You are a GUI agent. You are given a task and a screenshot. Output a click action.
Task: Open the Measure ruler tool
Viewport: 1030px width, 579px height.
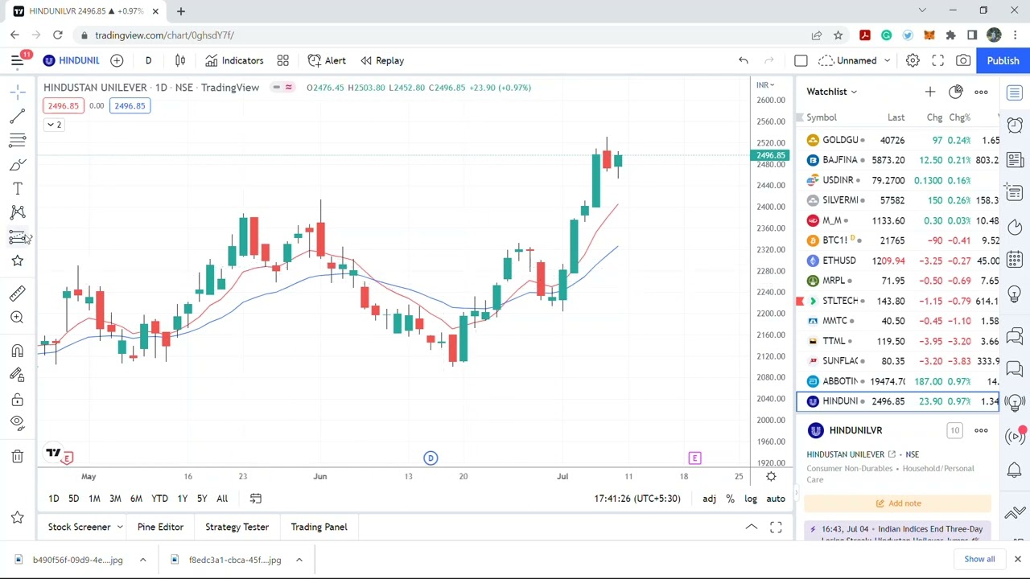coord(17,293)
